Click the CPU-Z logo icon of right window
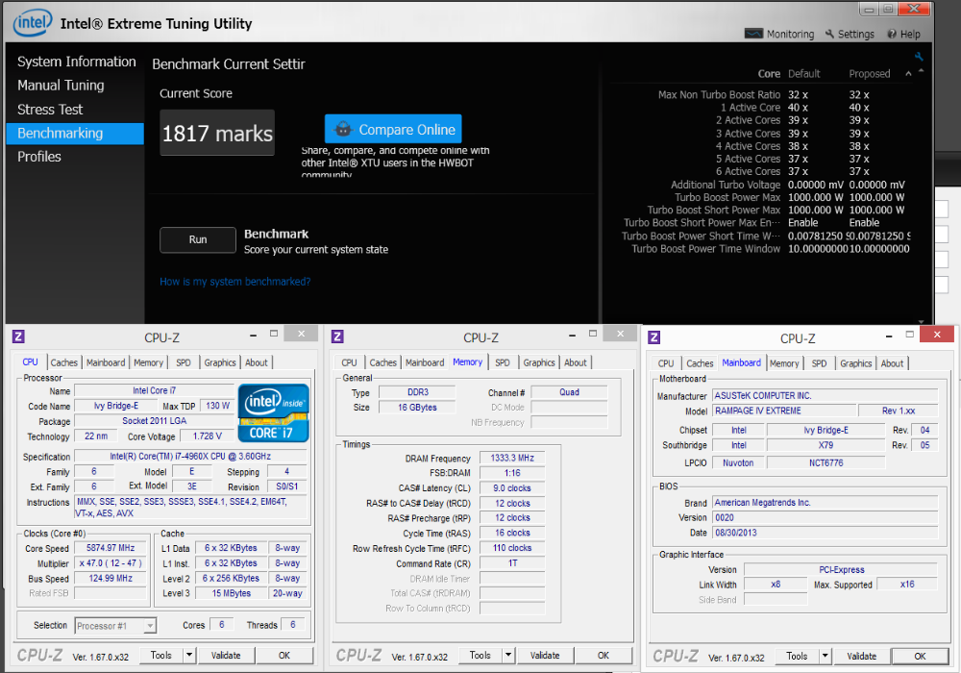The image size is (961, 673). click(653, 337)
